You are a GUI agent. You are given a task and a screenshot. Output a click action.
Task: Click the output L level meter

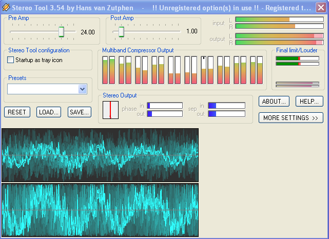(280, 36)
